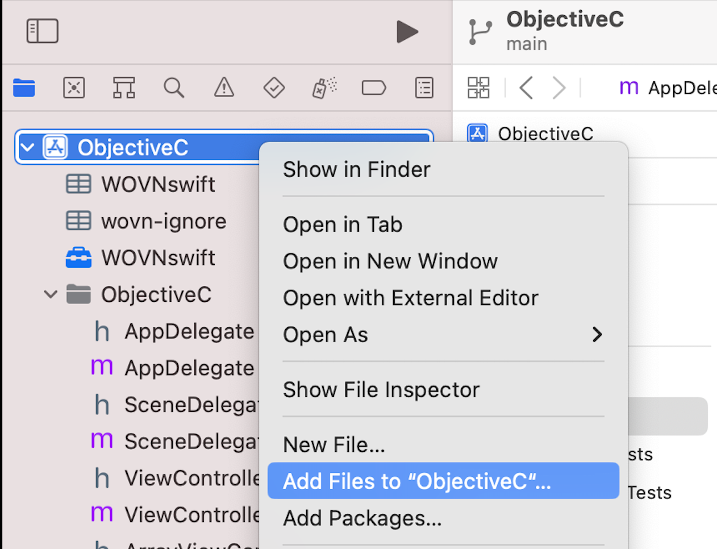Image resolution: width=717 pixels, height=549 pixels.
Task: Go back with the editor left chevron
Action: (x=527, y=88)
